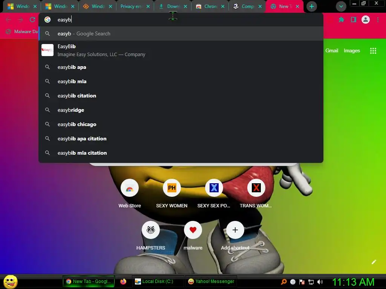This screenshot has width=386, height=289.
Task: Toggle the Chrome side panel
Action: tap(354, 20)
